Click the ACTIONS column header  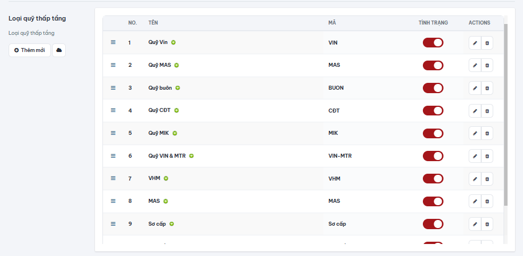[480, 23]
